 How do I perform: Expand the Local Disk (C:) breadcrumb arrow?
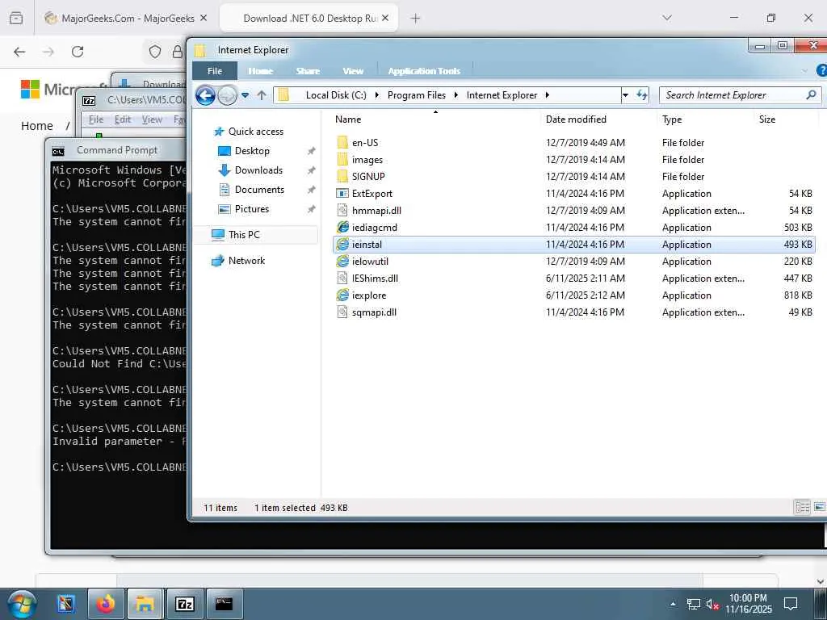pyautogui.click(x=376, y=95)
